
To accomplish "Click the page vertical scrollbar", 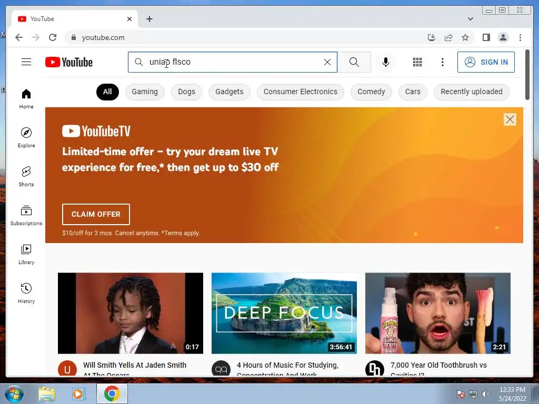I will [x=527, y=75].
